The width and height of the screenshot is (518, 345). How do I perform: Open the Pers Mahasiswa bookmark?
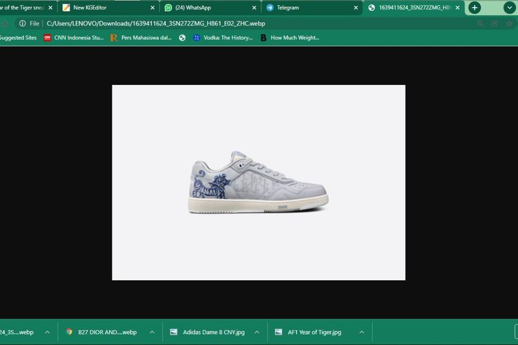pos(141,37)
